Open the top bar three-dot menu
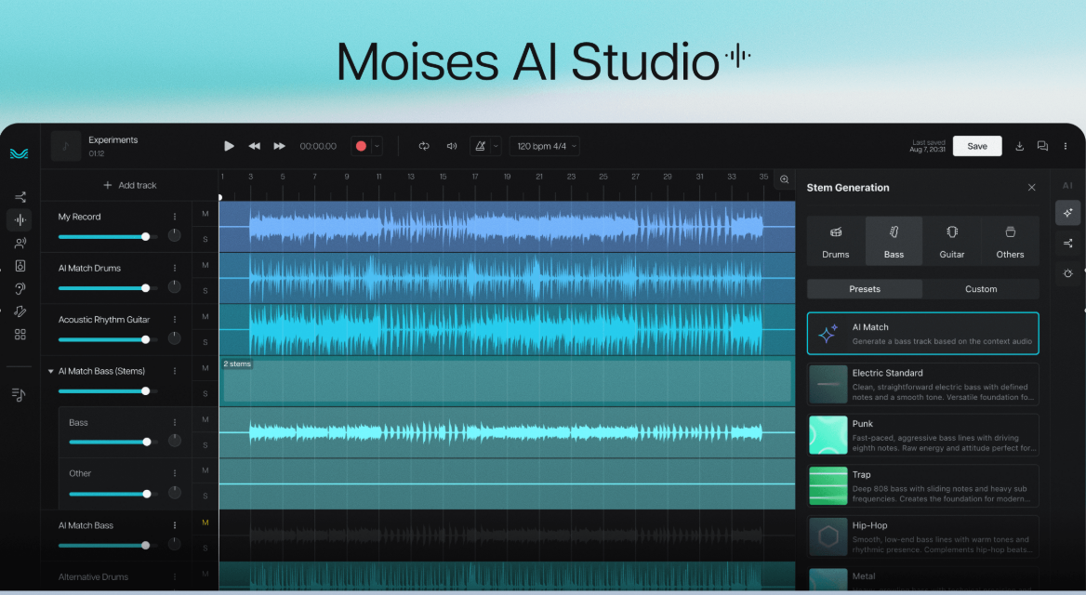The width and height of the screenshot is (1086, 595). point(1066,146)
